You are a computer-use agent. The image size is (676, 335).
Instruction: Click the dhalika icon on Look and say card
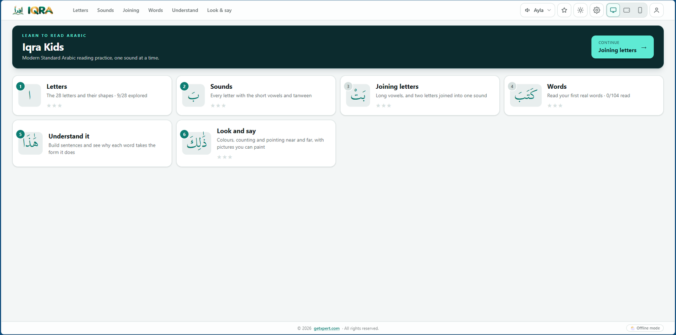[197, 143]
